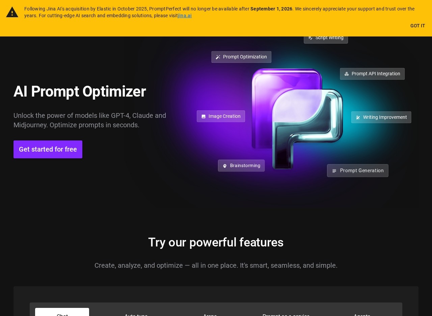
Task: Open the jina.ai link in the notice
Action: (185, 16)
